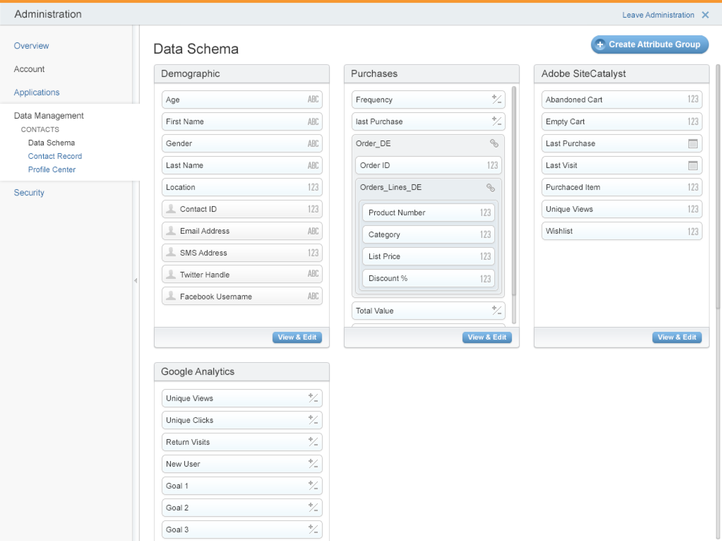Click the person icon beside Contact ID
Screen dimensions: 722x541
pyautogui.click(x=171, y=209)
